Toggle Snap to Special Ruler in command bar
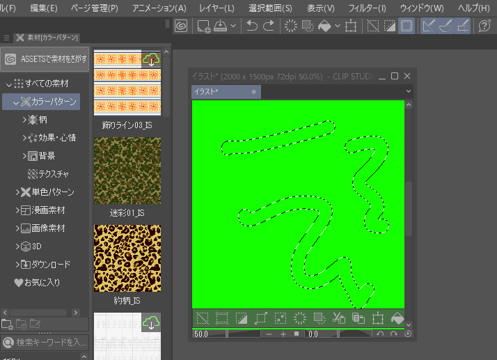The image size is (497, 360). [446, 26]
